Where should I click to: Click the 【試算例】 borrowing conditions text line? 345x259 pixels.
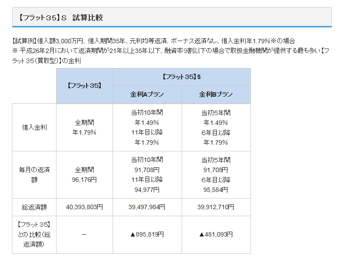click(x=153, y=40)
